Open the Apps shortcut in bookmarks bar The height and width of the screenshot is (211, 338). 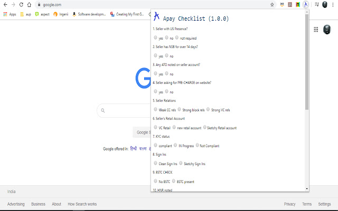point(10,14)
